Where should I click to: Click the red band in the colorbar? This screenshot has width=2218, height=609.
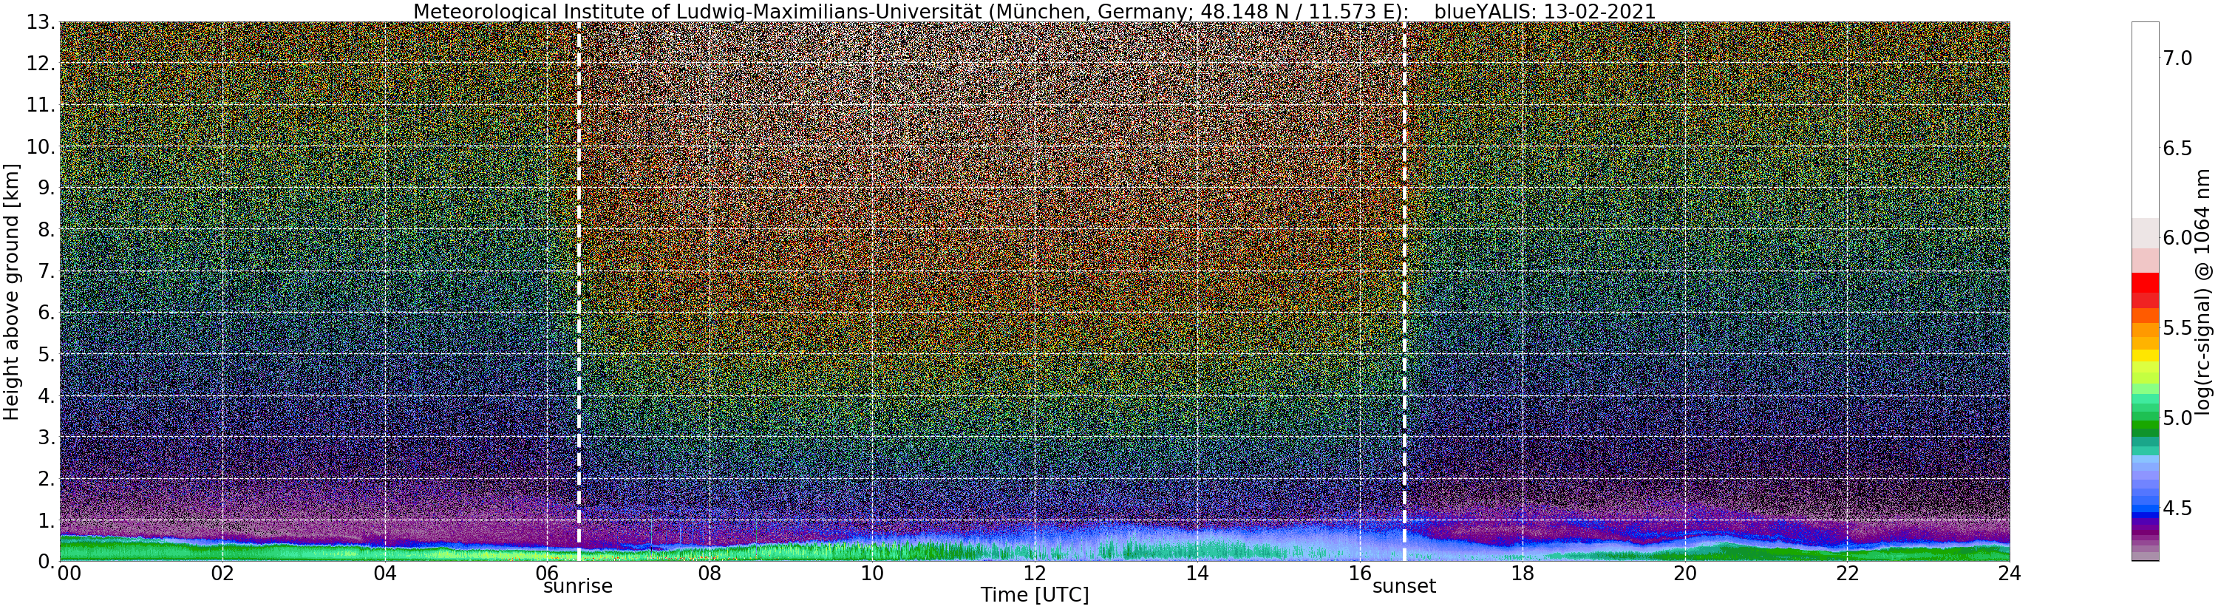tap(2145, 282)
